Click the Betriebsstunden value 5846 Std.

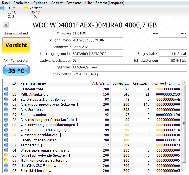click(x=173, y=61)
